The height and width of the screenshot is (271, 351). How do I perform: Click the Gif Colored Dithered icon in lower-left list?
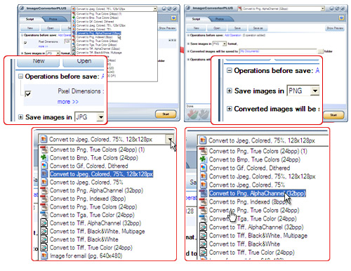click(44, 166)
